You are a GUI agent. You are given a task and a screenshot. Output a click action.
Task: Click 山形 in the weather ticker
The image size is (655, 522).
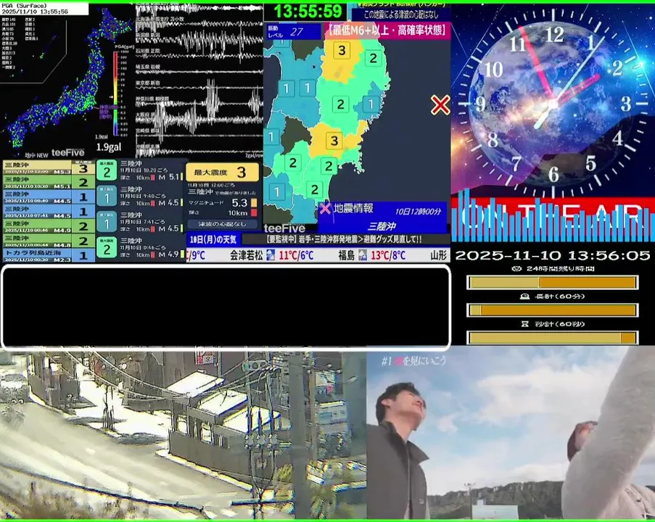(x=439, y=255)
